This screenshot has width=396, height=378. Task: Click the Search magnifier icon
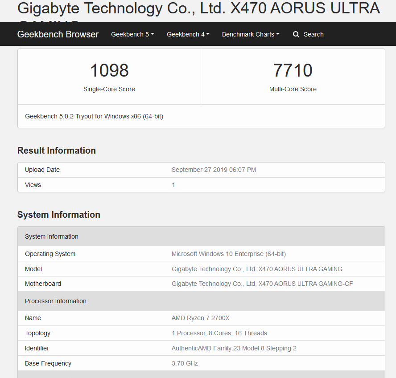point(296,34)
